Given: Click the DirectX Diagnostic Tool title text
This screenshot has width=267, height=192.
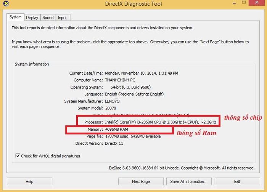Looking at the screenshot, I should click(133, 4).
